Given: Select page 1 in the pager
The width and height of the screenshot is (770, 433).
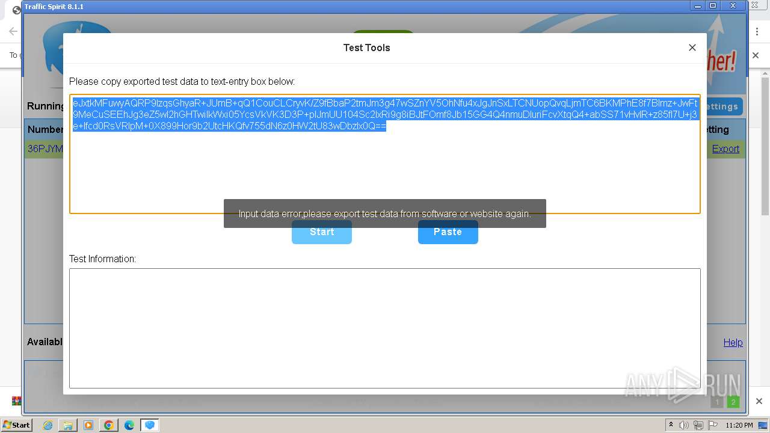Looking at the screenshot, I should [x=716, y=402].
